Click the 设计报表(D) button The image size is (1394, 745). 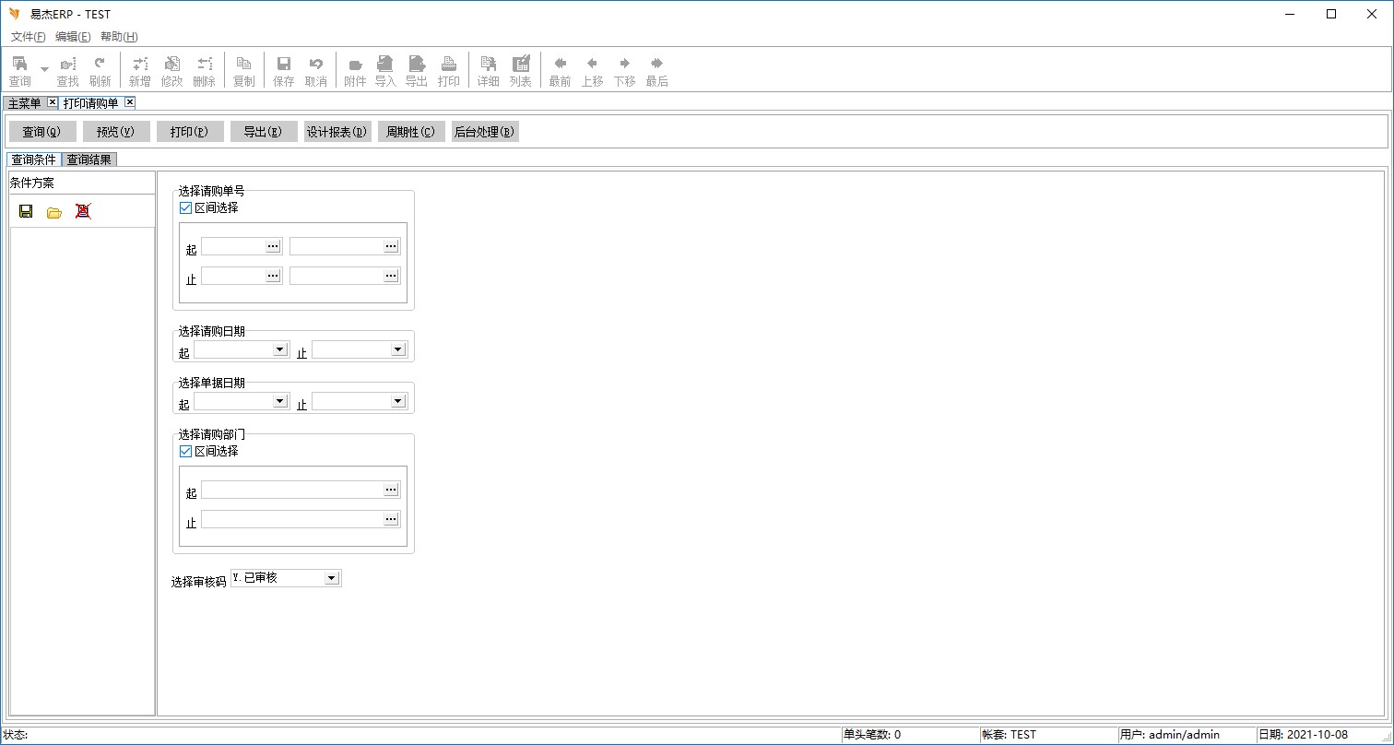(x=337, y=132)
